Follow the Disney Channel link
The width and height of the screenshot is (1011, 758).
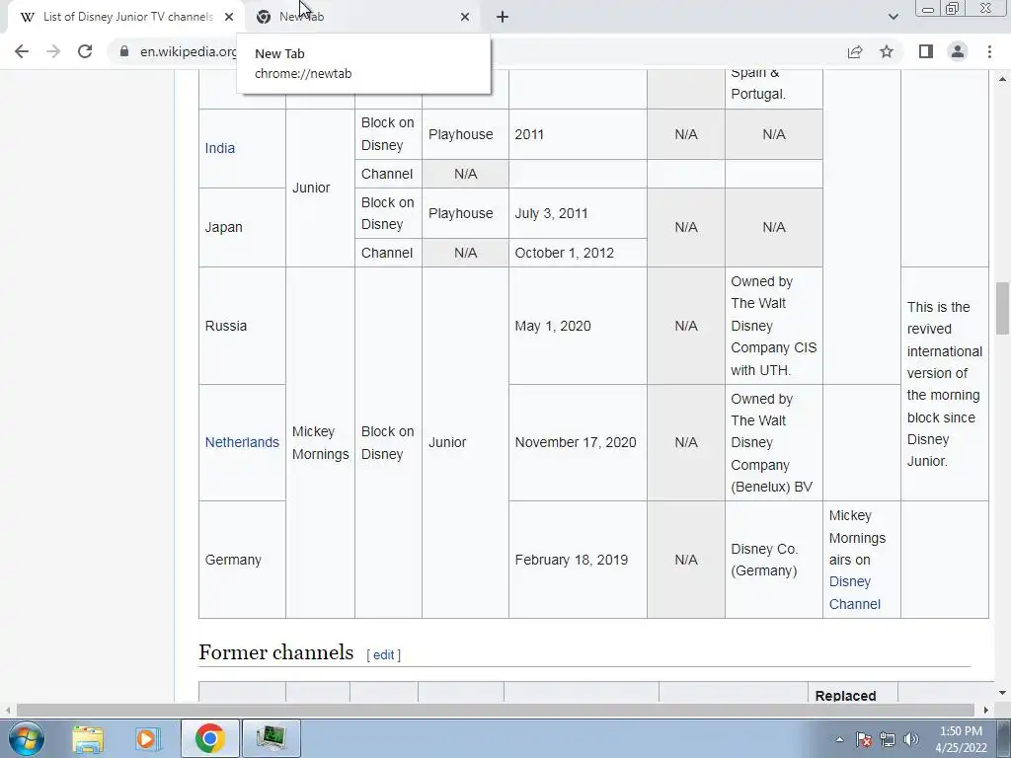pos(854,593)
